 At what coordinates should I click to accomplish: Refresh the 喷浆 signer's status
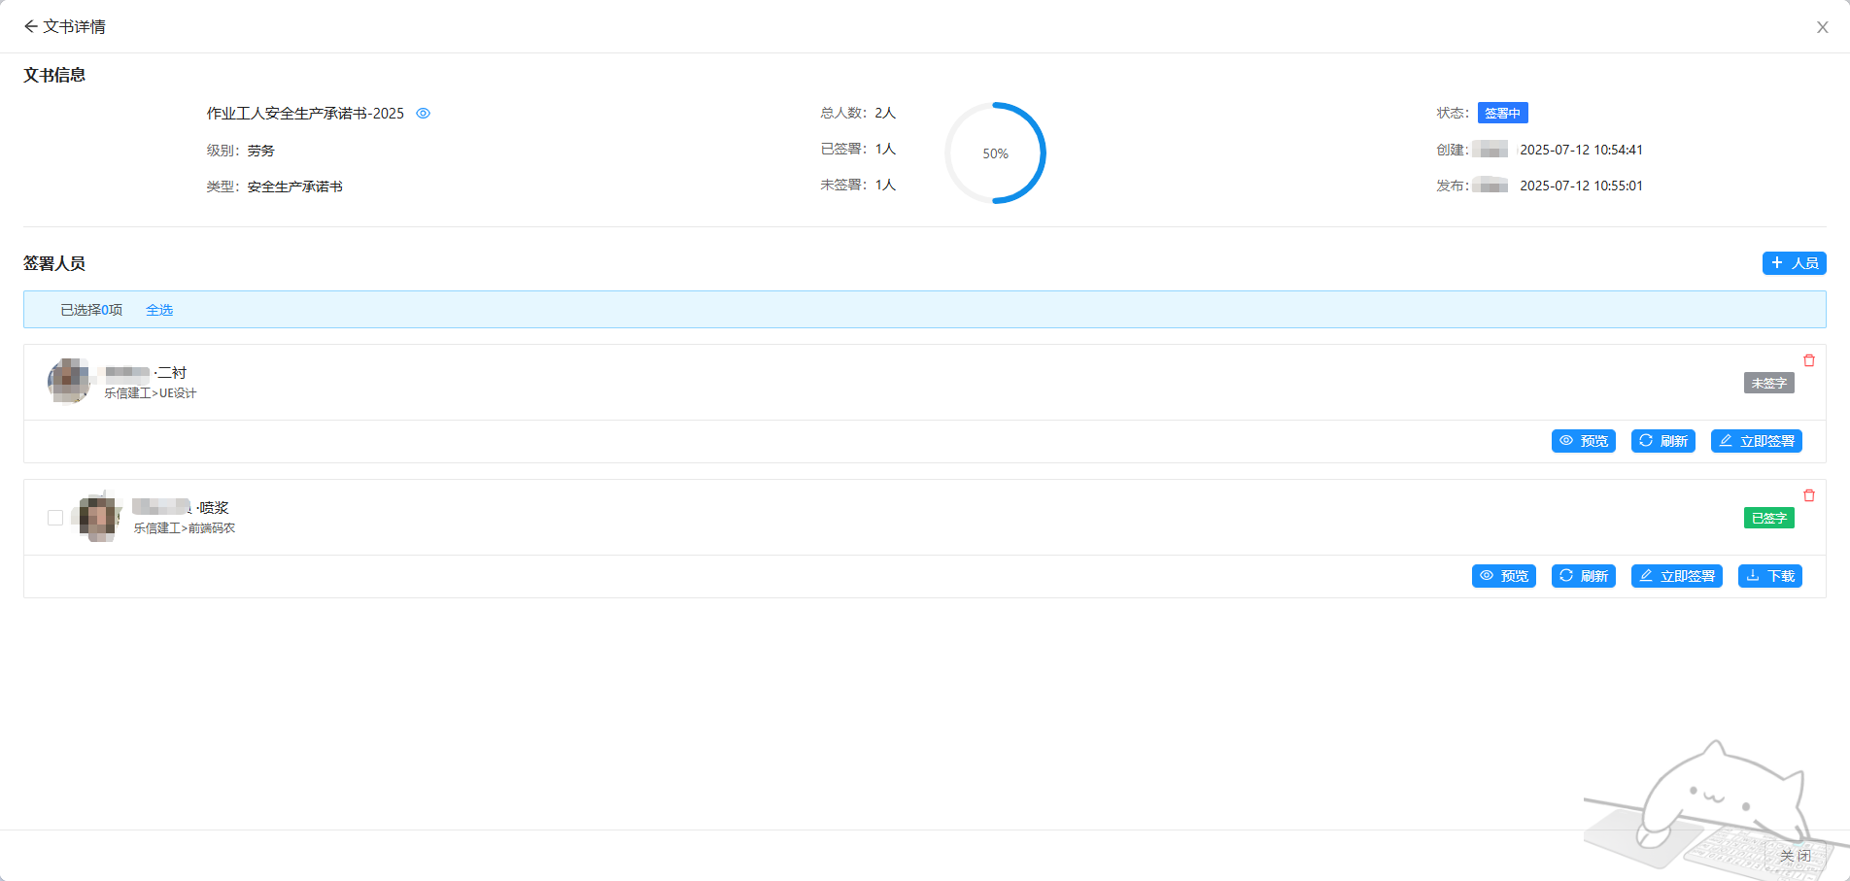tap(1583, 576)
